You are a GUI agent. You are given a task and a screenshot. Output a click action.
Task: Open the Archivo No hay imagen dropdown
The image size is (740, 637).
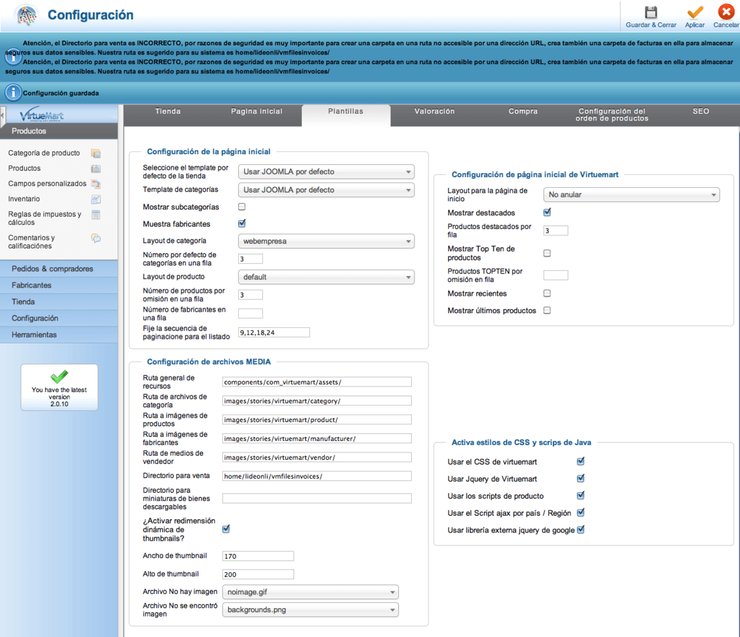click(x=311, y=592)
